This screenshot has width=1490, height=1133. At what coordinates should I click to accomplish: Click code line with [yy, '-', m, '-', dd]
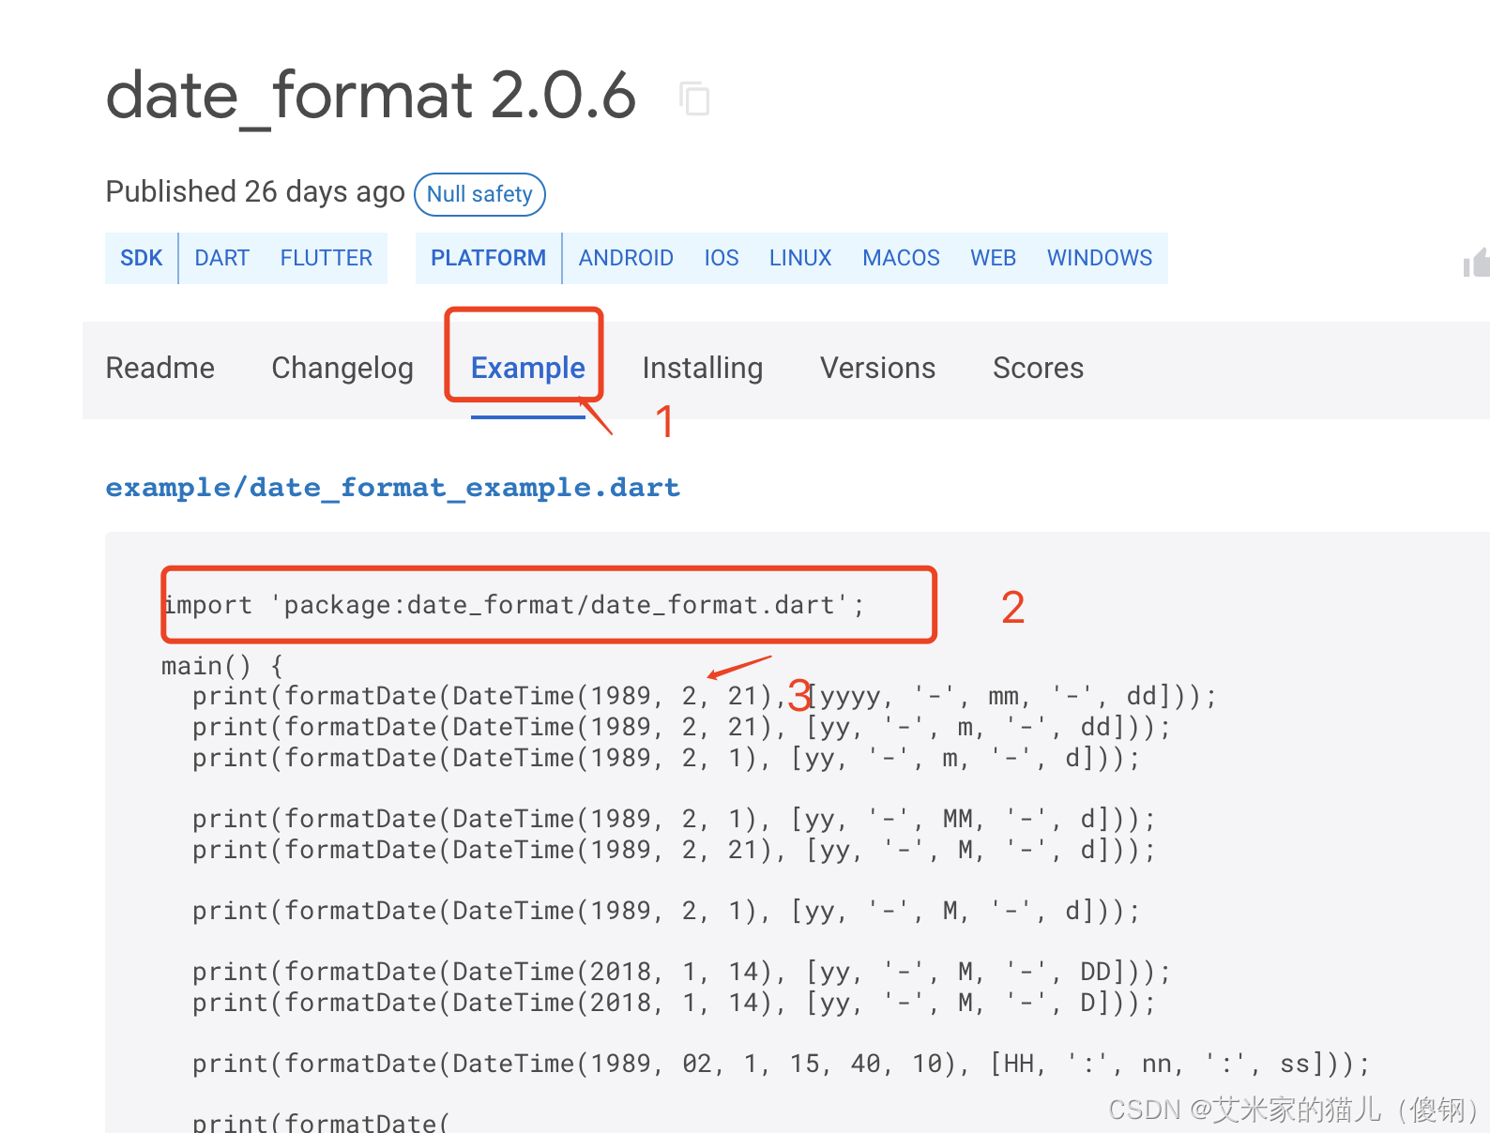[x=681, y=728]
